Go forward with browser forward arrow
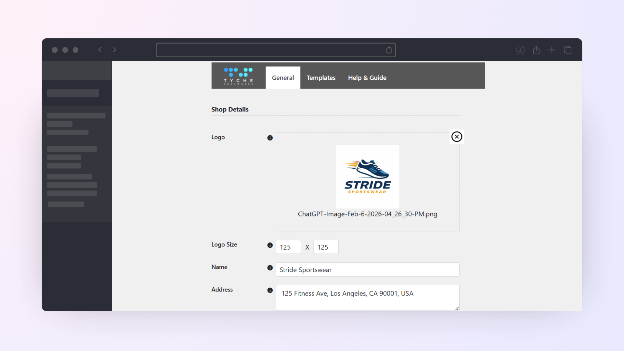 114,50
